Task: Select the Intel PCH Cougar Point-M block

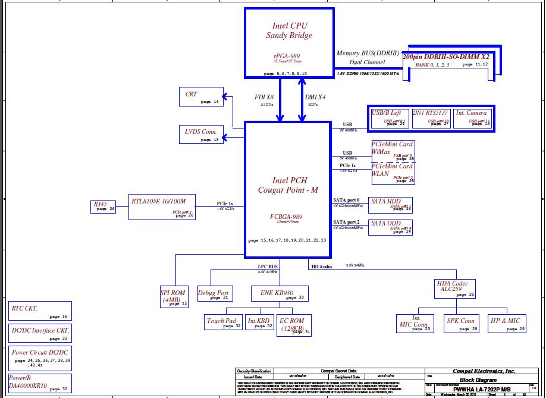Action: click(287, 184)
